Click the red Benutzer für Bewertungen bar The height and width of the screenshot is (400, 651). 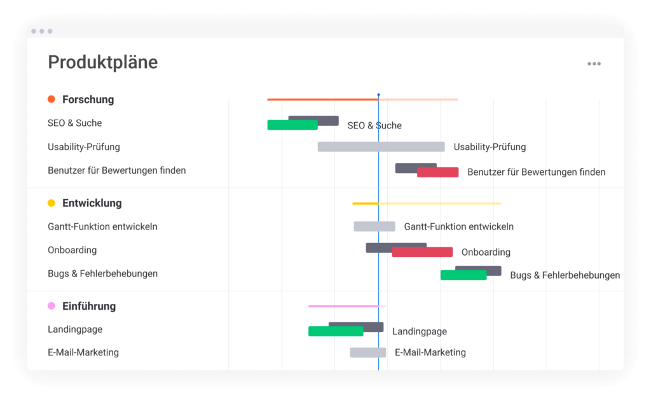pyautogui.click(x=438, y=172)
